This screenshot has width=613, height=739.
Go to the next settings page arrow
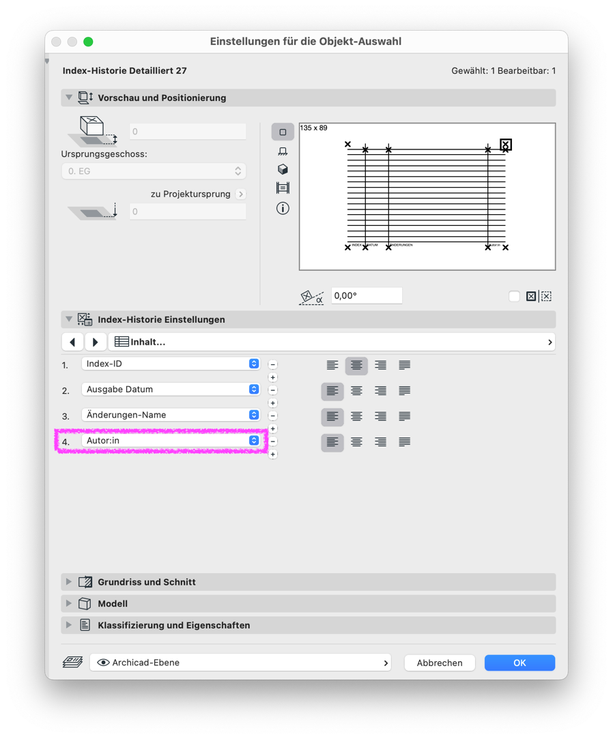(x=96, y=342)
